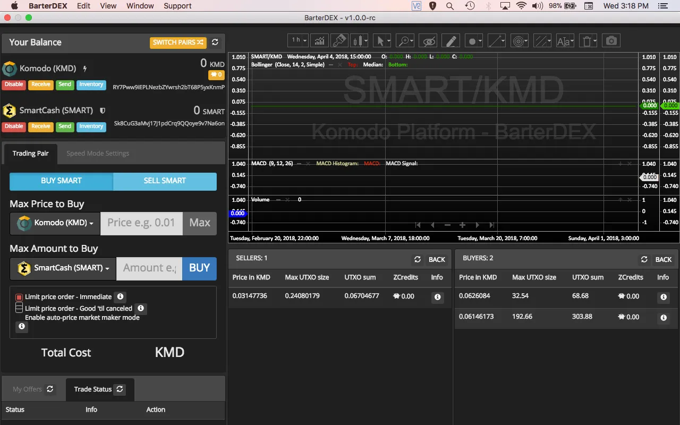Click the SWITCH PAIRS button
680x425 pixels.
pos(178,42)
